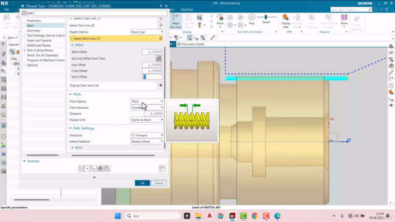Click the collapse arrow below Actions
The image size is (395, 222).
tap(94, 177)
